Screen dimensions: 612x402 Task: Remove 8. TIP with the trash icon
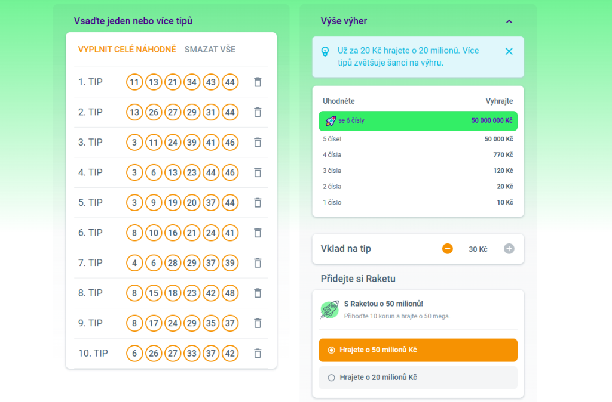tap(258, 293)
